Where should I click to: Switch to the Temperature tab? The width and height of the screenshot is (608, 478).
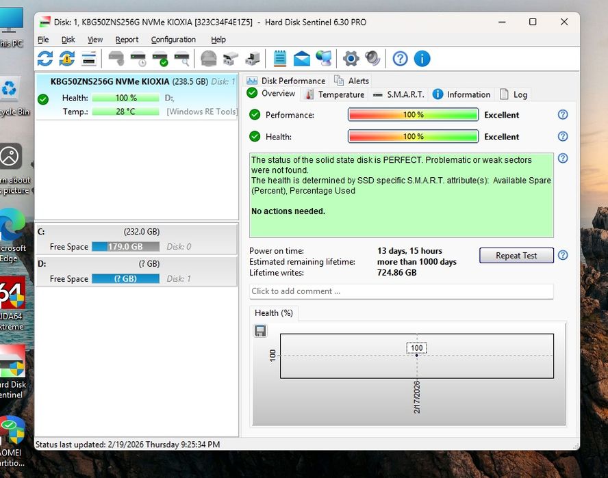click(334, 94)
